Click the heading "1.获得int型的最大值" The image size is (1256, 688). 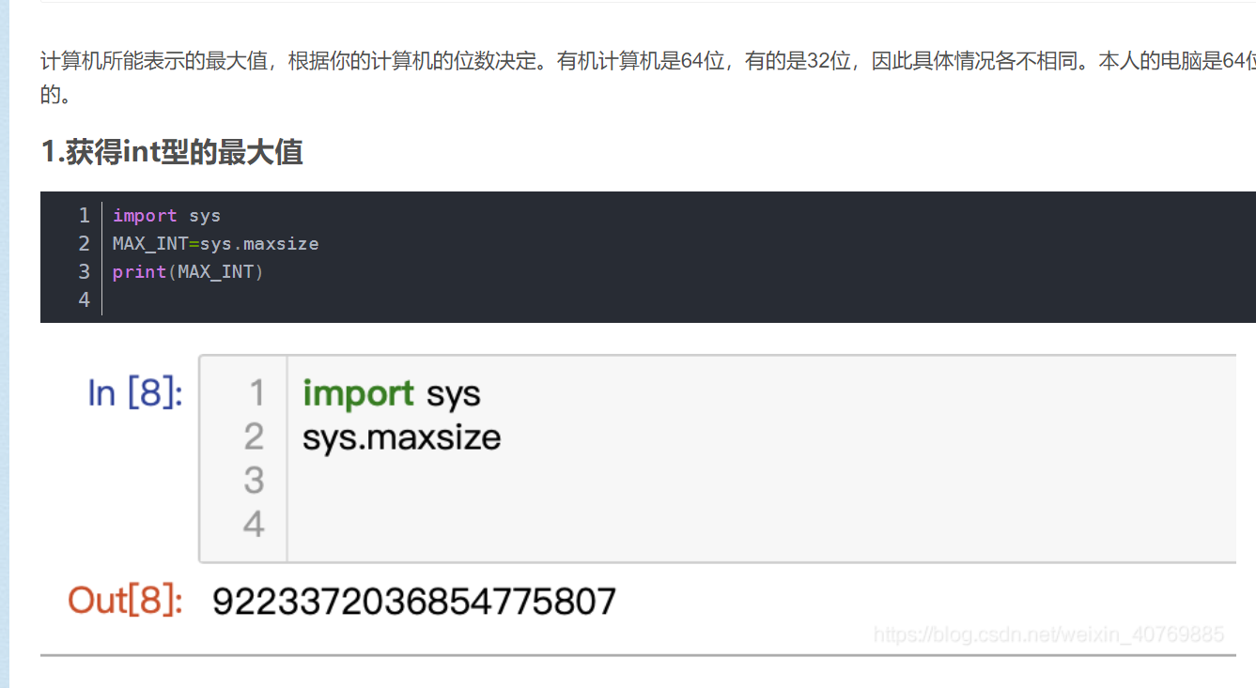[172, 152]
